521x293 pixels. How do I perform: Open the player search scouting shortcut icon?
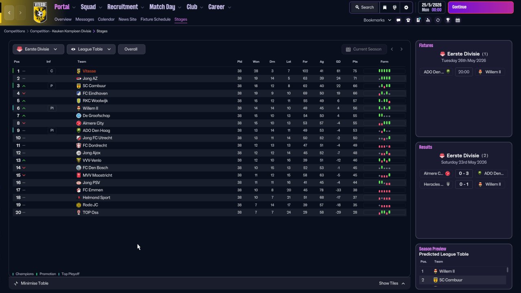tap(428, 20)
